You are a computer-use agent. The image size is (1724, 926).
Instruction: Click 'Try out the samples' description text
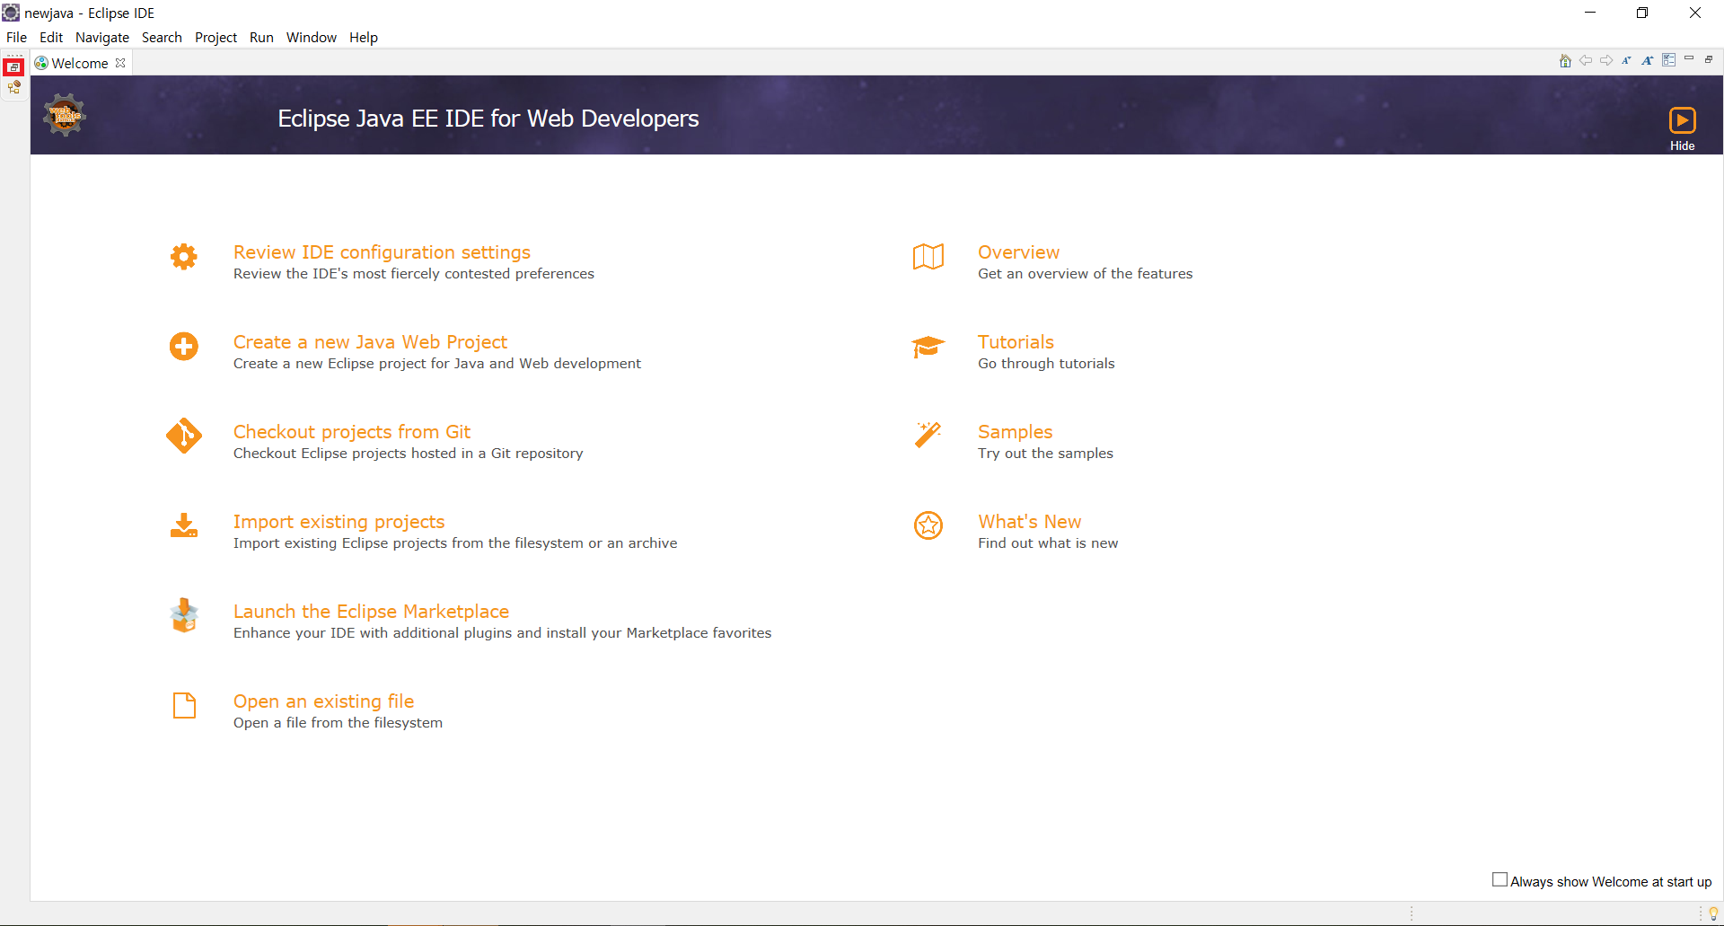(1045, 454)
